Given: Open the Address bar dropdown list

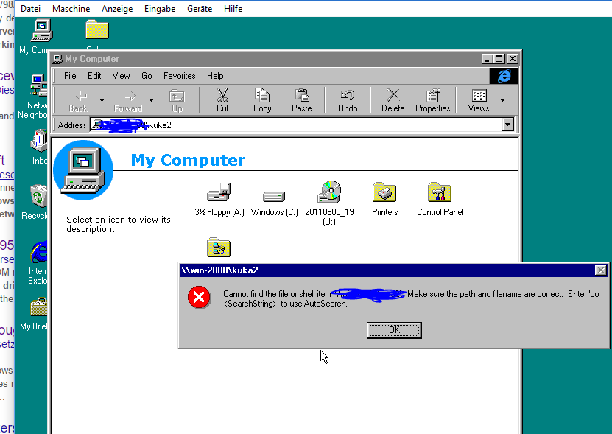Looking at the screenshot, I should click(x=507, y=125).
